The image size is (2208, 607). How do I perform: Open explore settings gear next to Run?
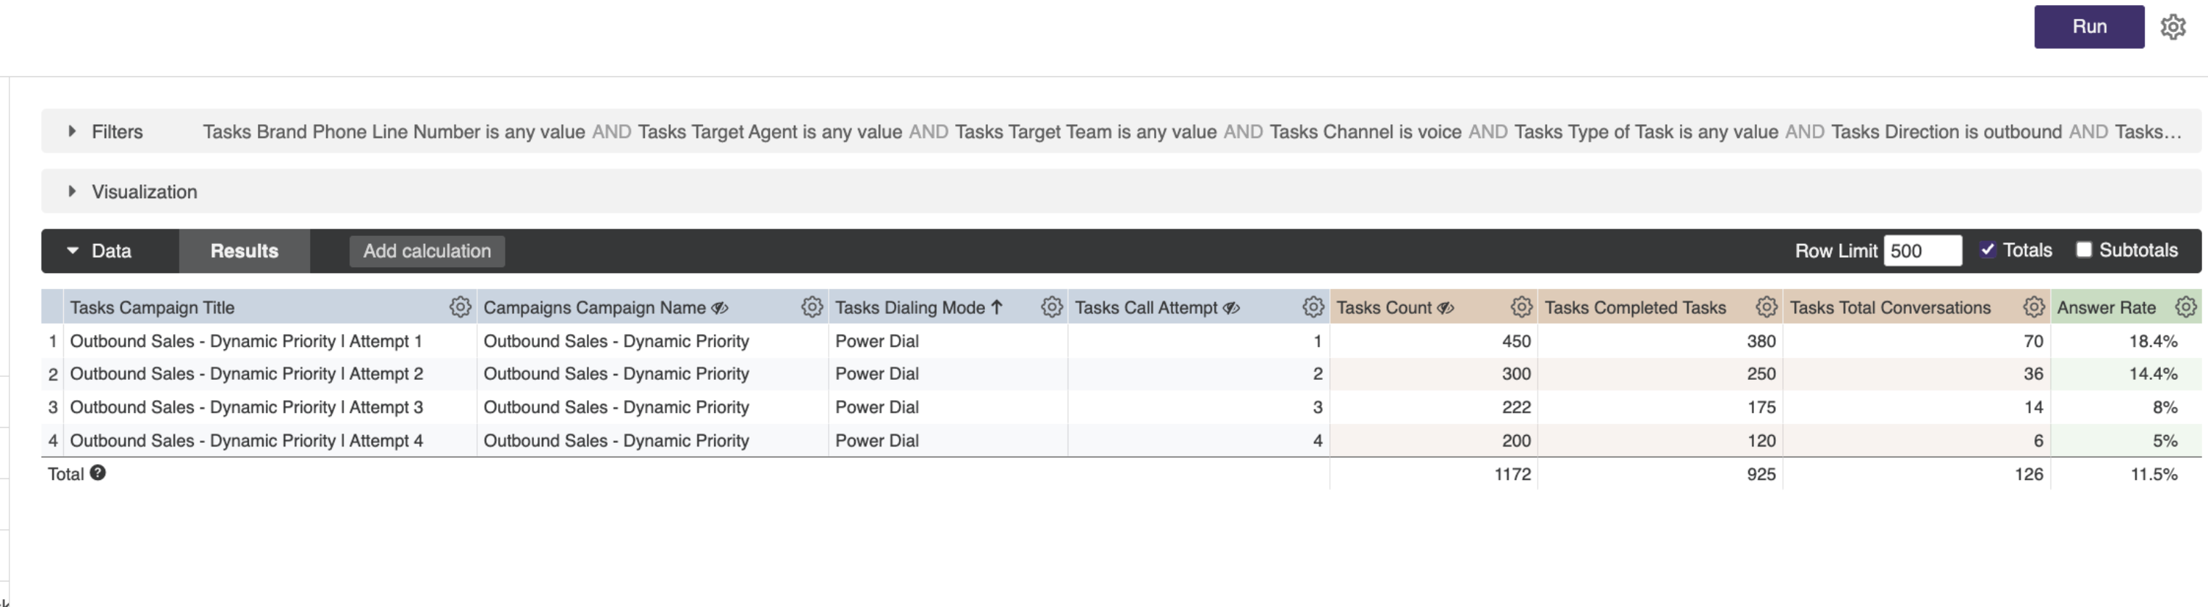(2173, 27)
